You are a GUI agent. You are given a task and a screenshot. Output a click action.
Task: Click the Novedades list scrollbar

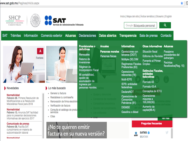coord(43,115)
